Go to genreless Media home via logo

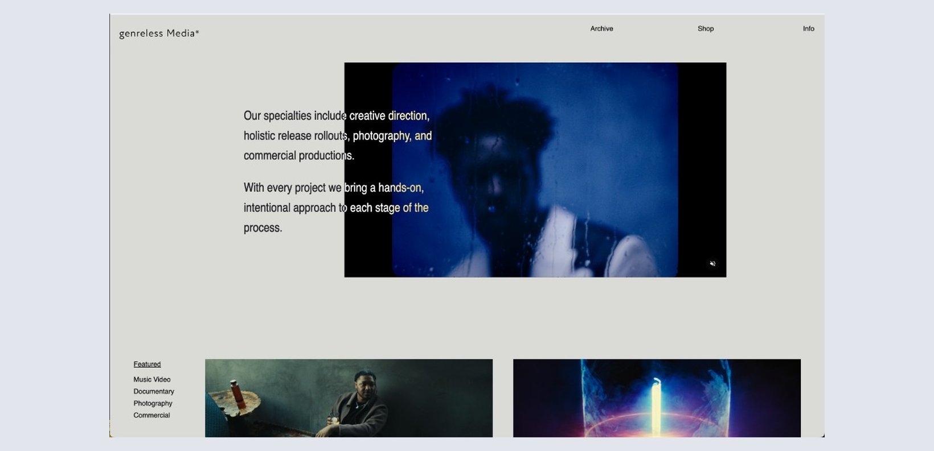[159, 34]
